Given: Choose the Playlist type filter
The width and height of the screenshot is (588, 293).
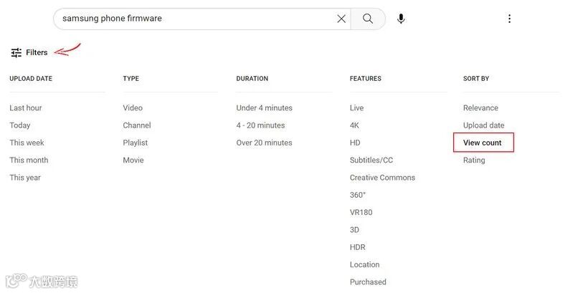Looking at the screenshot, I should click(136, 143).
